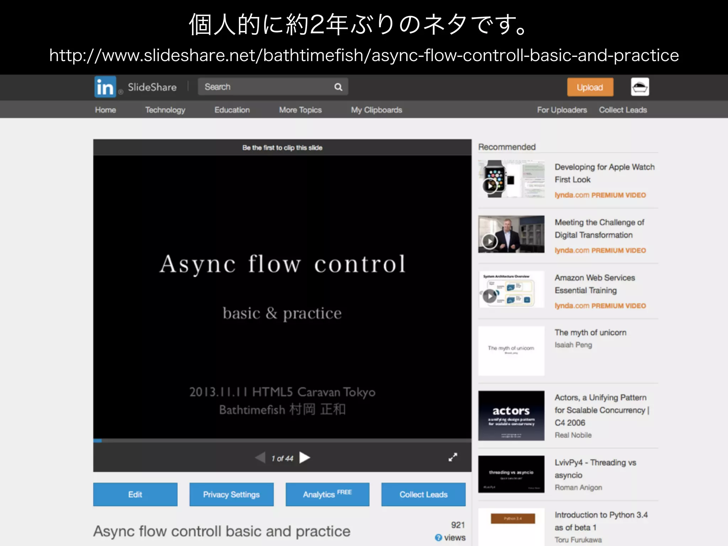Play the Digital Transformation video thumbnail
The height and width of the screenshot is (546, 728).
pos(511,234)
